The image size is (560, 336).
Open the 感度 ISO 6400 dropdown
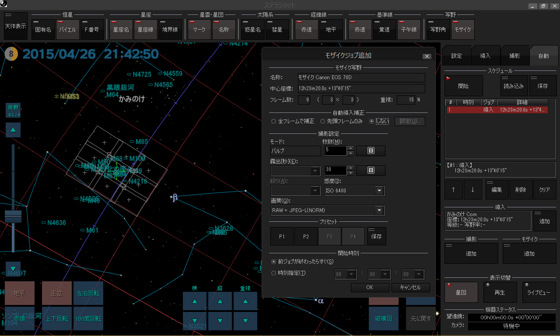(379, 191)
